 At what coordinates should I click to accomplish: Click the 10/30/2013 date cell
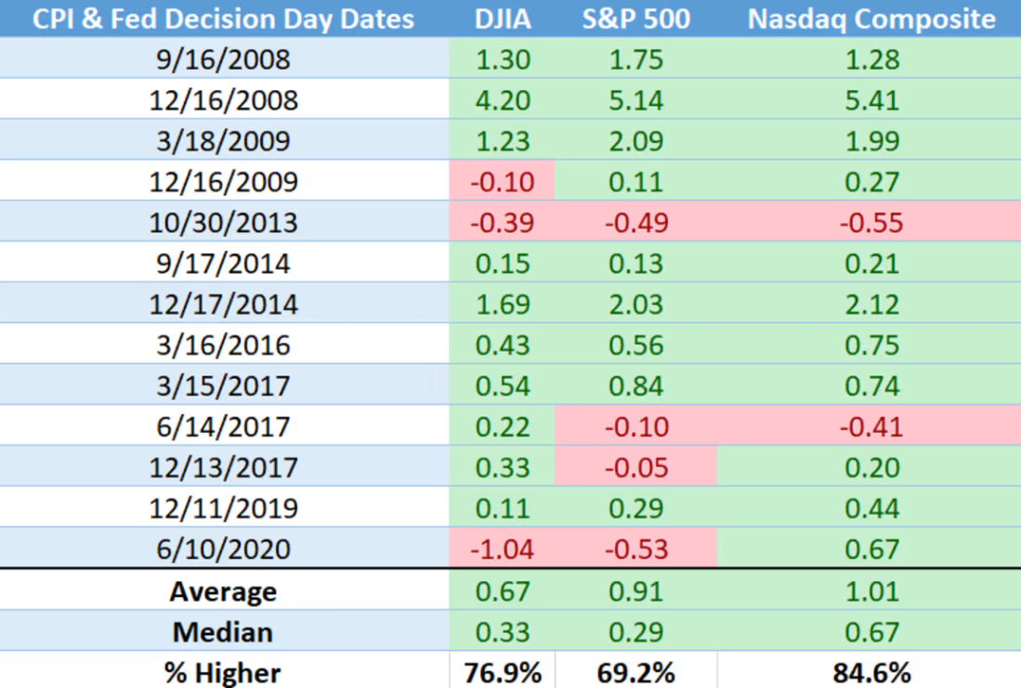point(223,223)
